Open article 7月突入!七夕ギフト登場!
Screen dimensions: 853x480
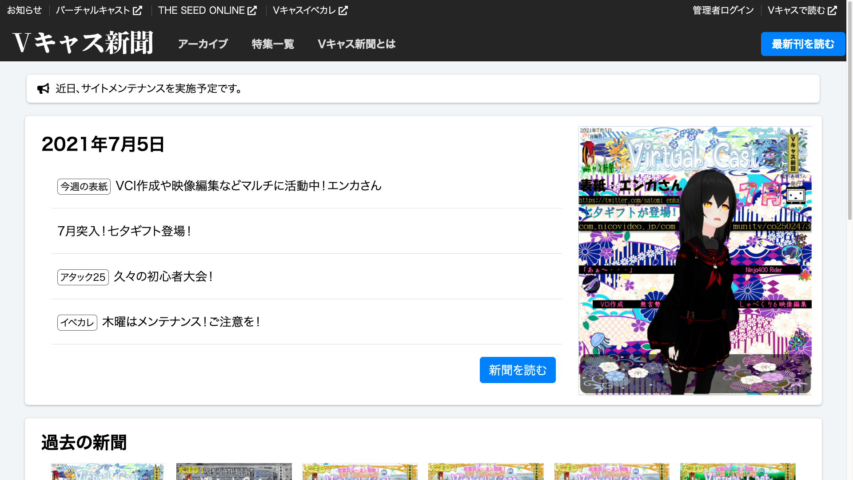point(124,231)
